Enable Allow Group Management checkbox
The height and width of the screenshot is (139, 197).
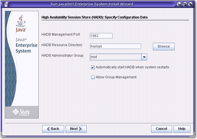[x=93, y=77]
